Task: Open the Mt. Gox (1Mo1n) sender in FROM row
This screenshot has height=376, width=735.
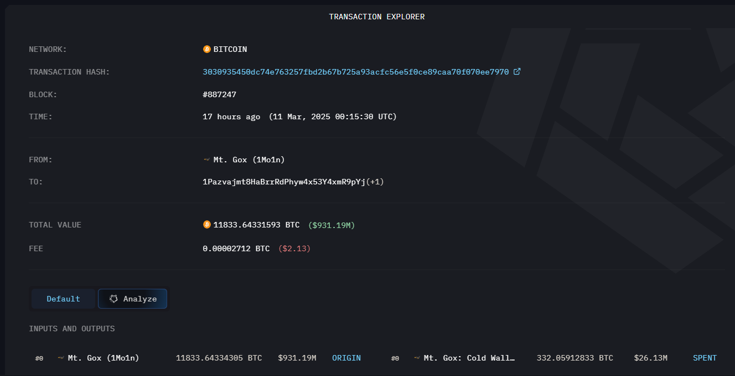Action: (x=249, y=160)
